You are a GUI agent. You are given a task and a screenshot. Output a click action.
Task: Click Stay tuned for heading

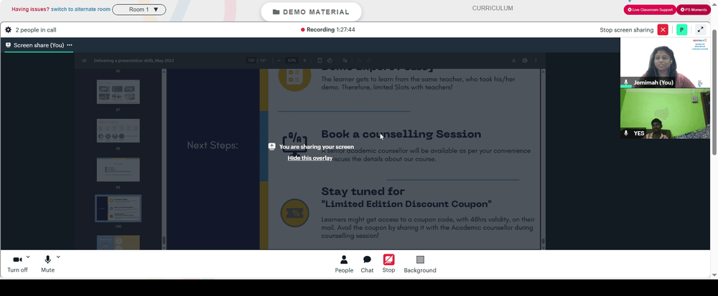click(x=363, y=191)
